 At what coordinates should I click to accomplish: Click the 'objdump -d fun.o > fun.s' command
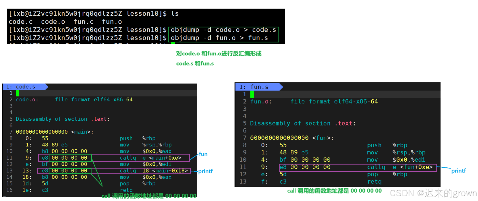(x=219, y=38)
